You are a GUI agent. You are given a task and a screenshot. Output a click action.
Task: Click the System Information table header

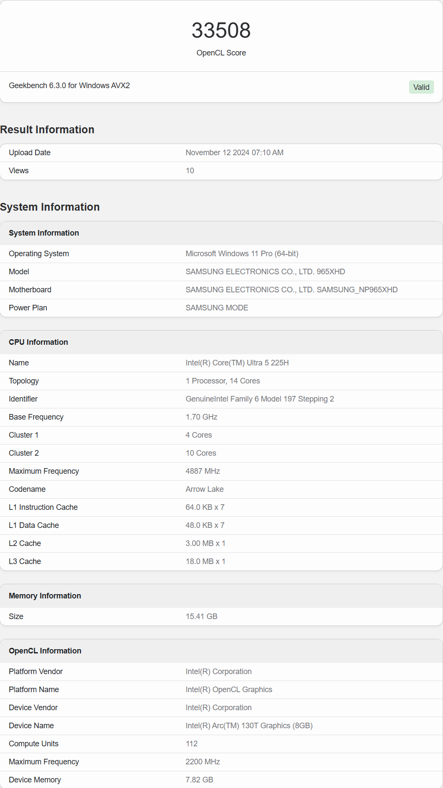tap(44, 233)
